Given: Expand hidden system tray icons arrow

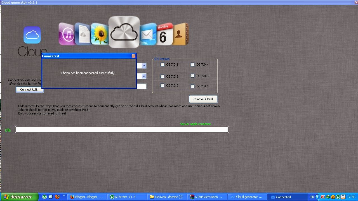Looking at the screenshot, I should 317,197.
